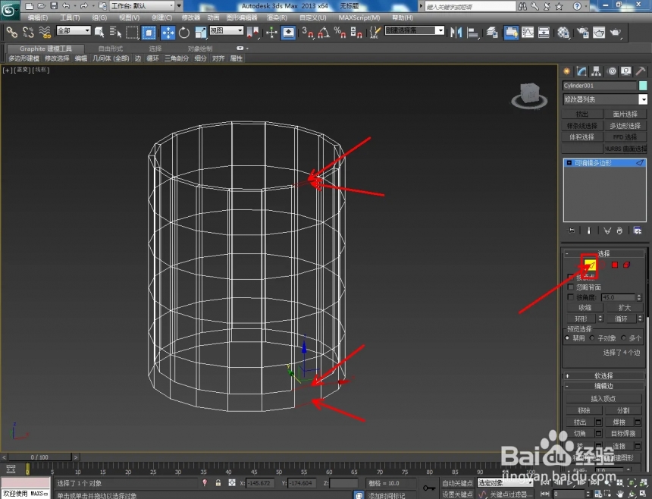Click the Unlink Selection icon
The width and height of the screenshot is (652, 499).
tap(28, 32)
